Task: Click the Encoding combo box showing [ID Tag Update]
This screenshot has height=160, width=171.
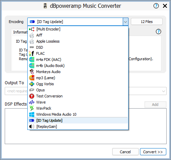Action: [x=78, y=22]
